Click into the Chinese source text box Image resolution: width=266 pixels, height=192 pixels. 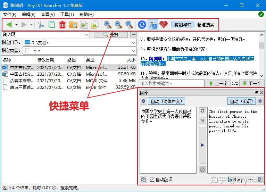pos(168,140)
